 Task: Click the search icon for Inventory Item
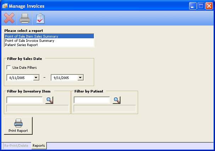(49, 100)
